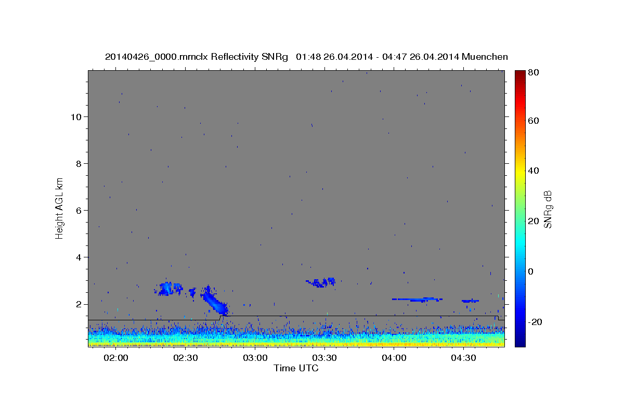The image size is (624, 416).
Task: Click the height tick label 2
Action: pos(80,304)
